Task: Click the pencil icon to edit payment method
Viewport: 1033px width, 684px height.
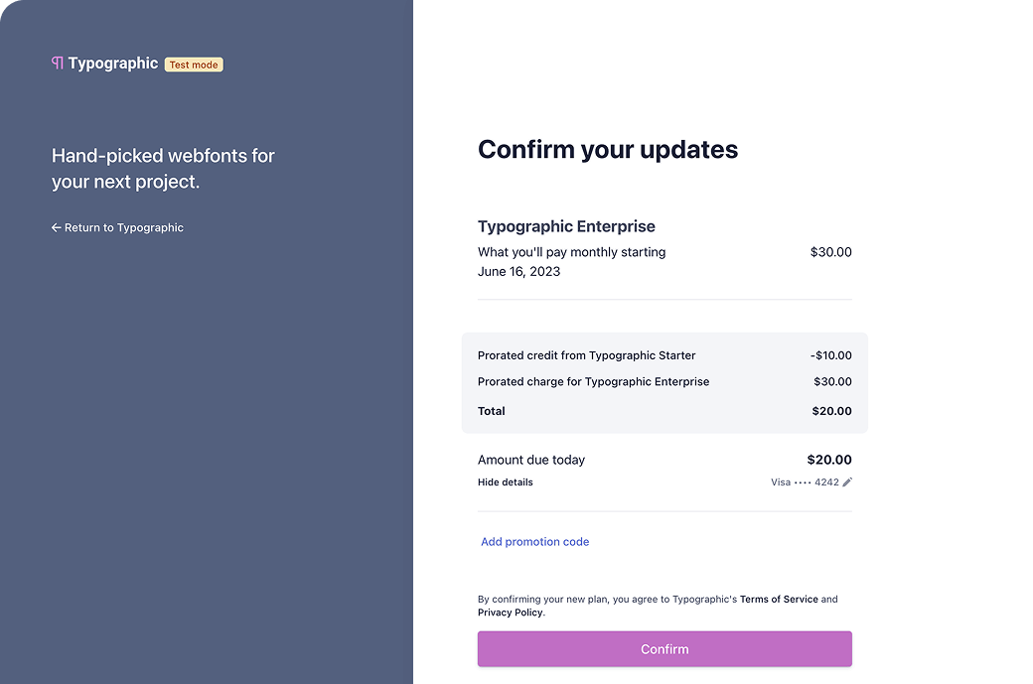Action: [847, 481]
